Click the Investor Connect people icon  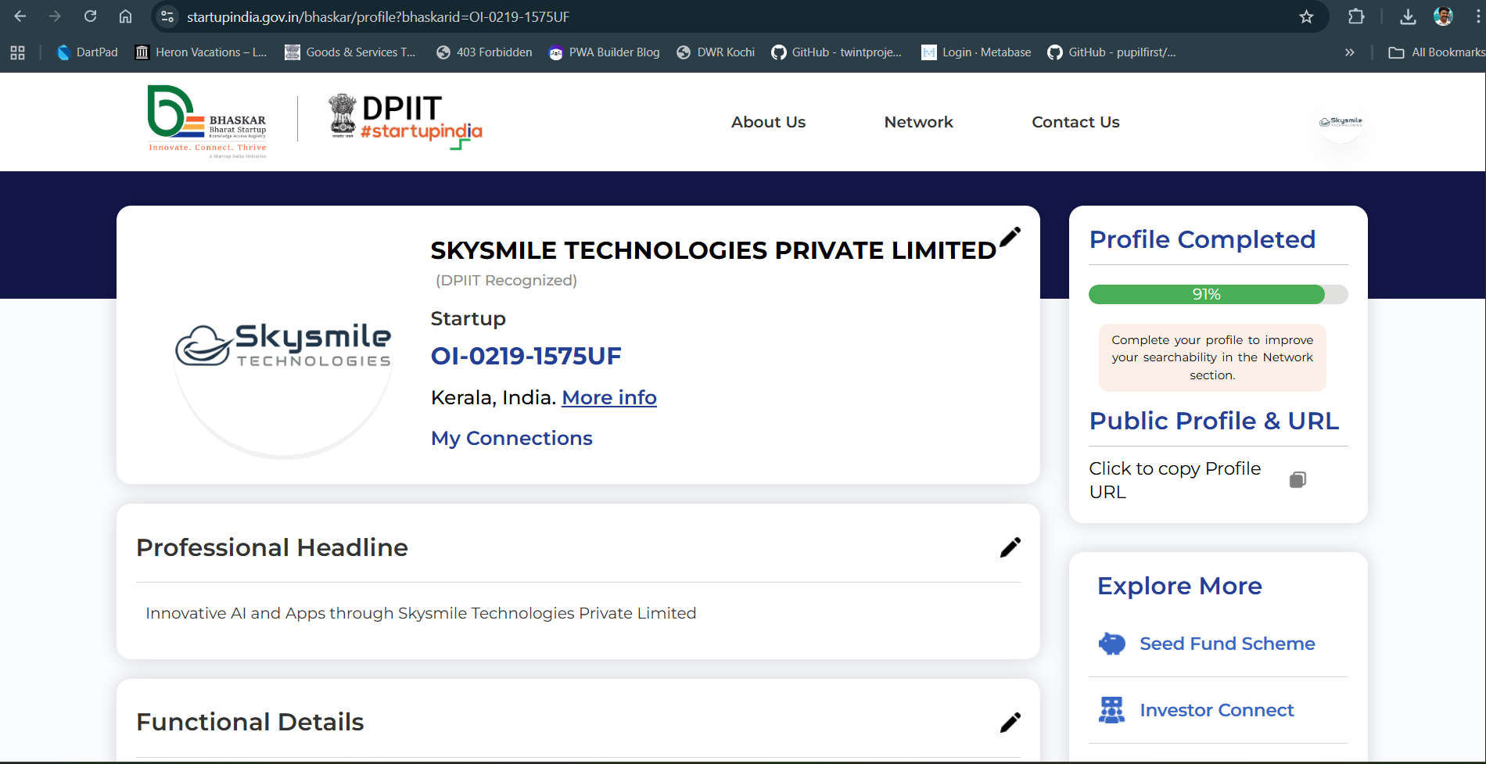tap(1111, 710)
